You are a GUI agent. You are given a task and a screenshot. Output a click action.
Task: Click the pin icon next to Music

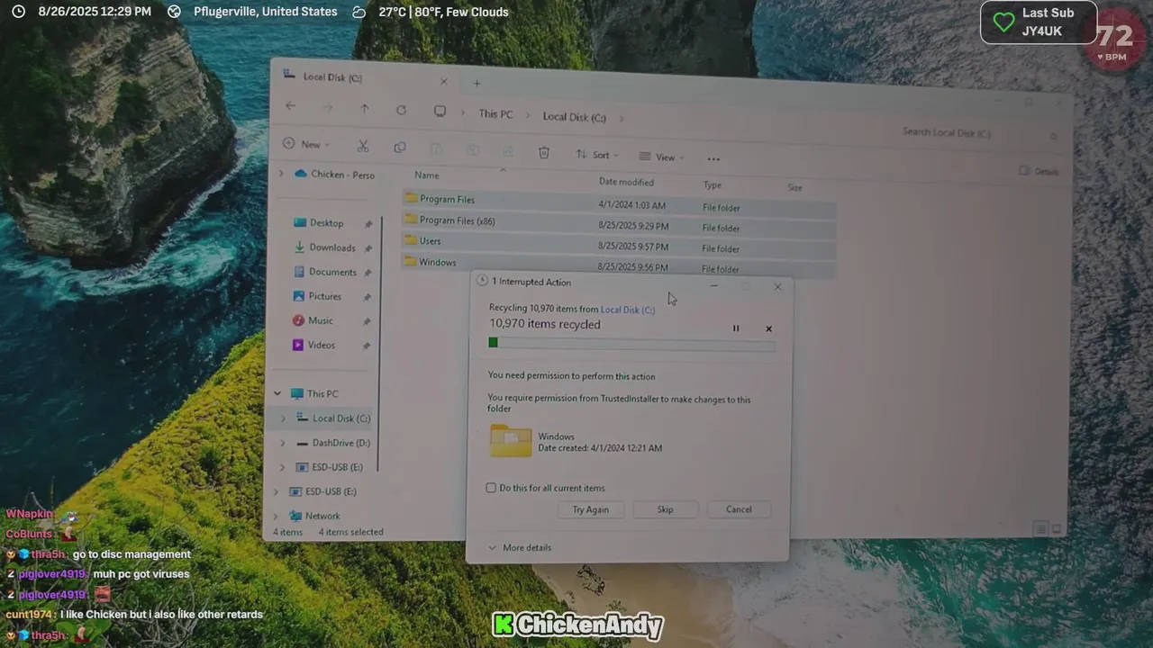(x=367, y=321)
